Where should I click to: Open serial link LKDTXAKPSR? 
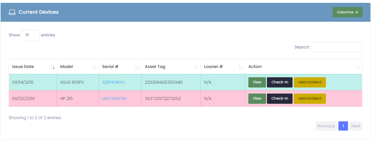point(114,99)
